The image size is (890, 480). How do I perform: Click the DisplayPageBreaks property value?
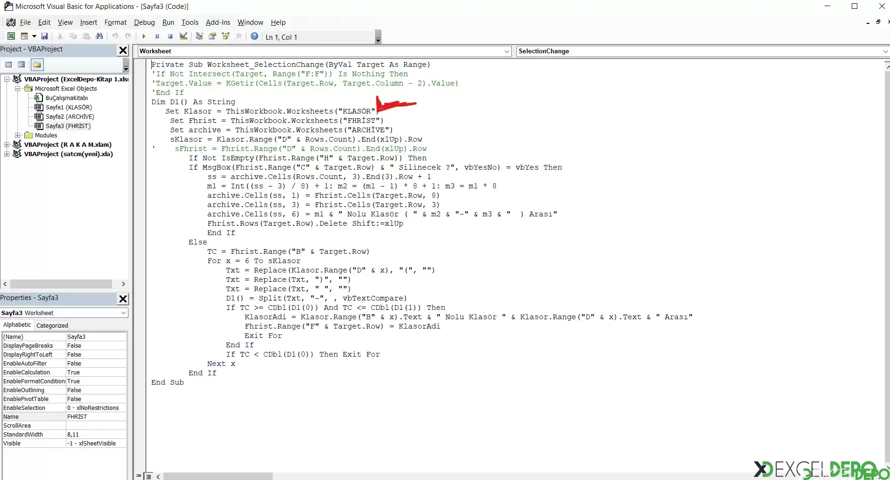(x=96, y=346)
